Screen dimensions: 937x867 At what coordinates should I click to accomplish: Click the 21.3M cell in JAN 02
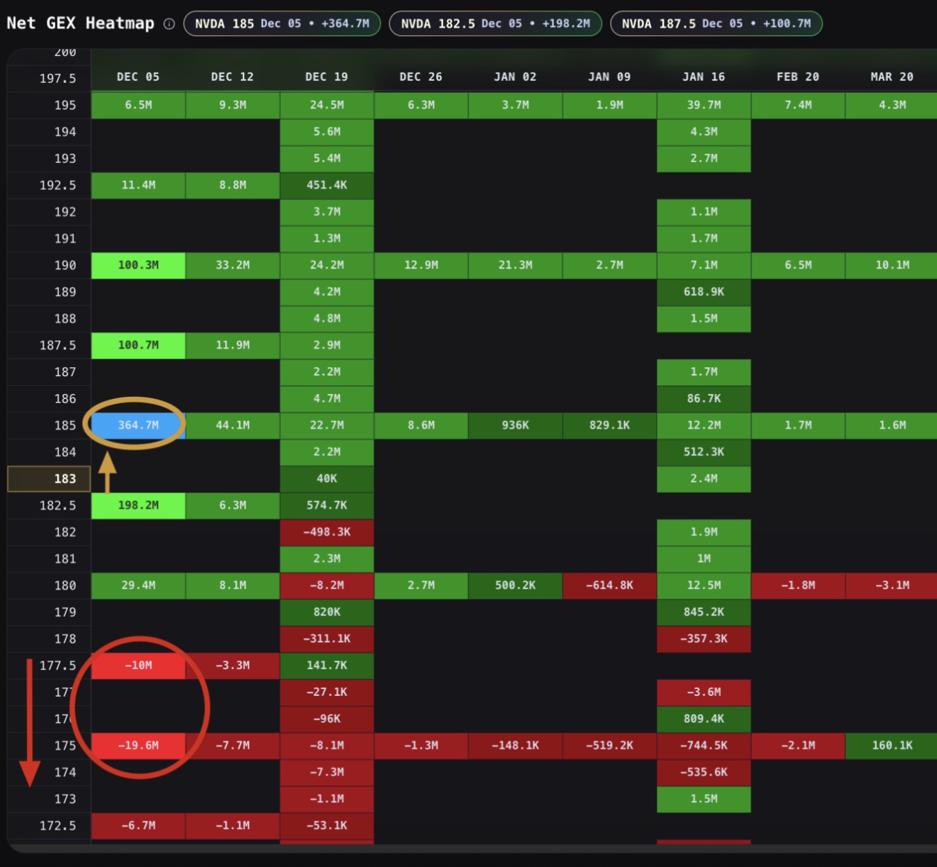point(515,265)
